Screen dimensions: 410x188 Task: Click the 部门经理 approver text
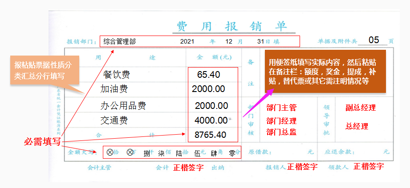pos(281,121)
